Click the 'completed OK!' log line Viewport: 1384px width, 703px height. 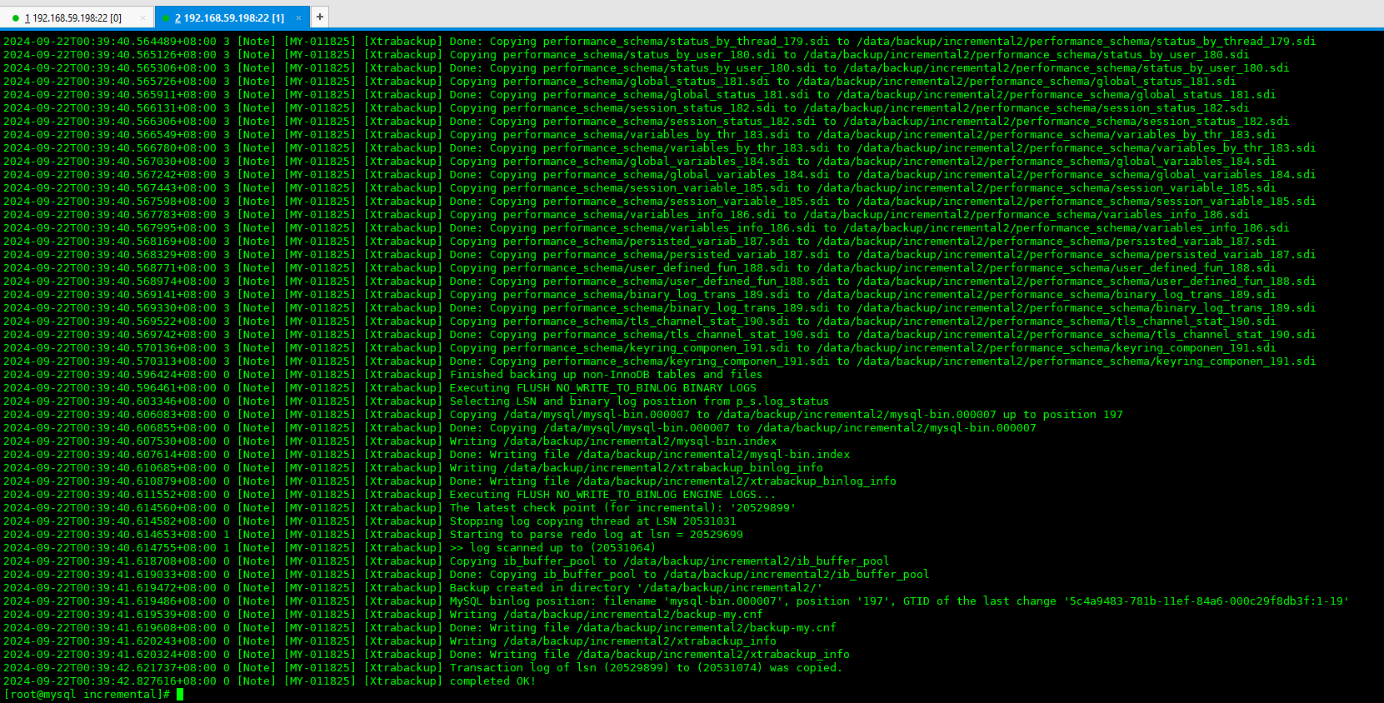click(x=270, y=681)
